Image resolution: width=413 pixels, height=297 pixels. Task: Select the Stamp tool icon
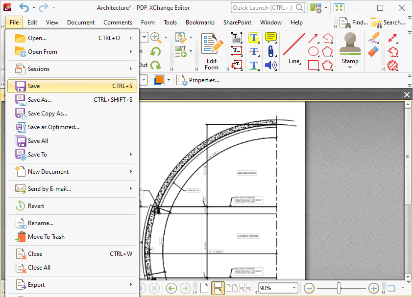350,44
